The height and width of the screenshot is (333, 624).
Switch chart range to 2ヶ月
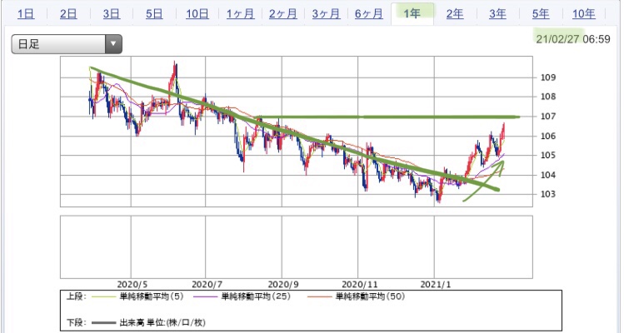[283, 14]
